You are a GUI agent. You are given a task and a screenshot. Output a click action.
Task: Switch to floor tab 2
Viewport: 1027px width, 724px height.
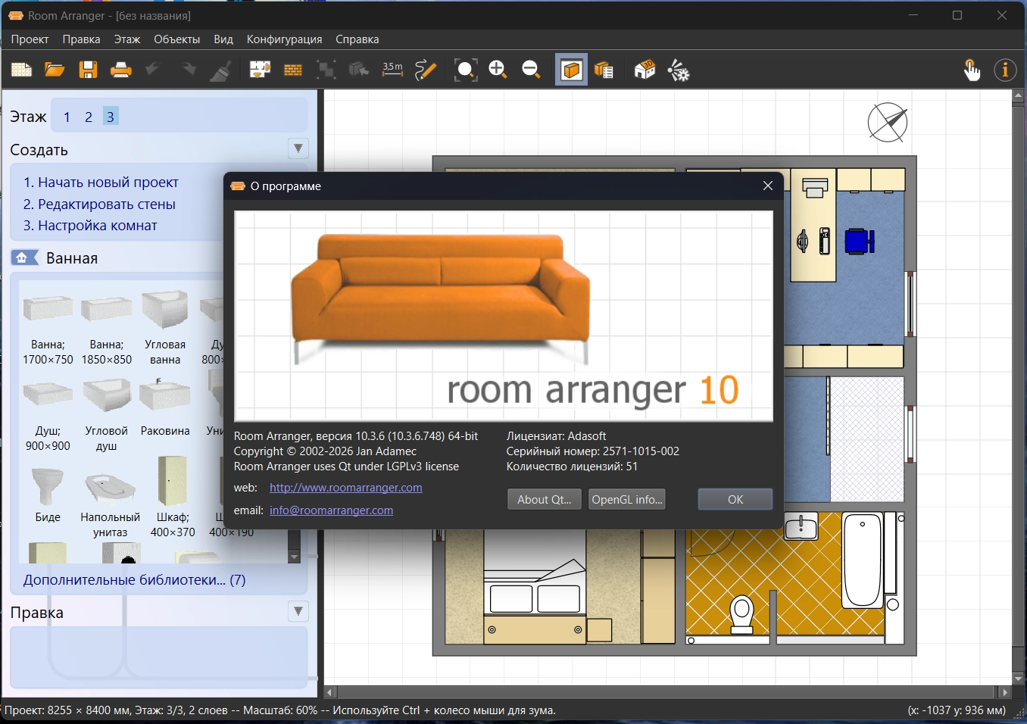[x=89, y=117]
